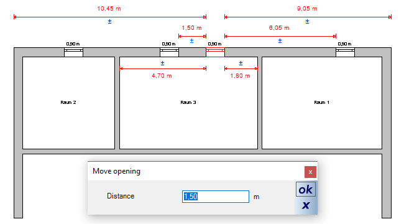404x224 pixels.
Task: Select the 4,70 m dimension text
Action: coord(162,76)
